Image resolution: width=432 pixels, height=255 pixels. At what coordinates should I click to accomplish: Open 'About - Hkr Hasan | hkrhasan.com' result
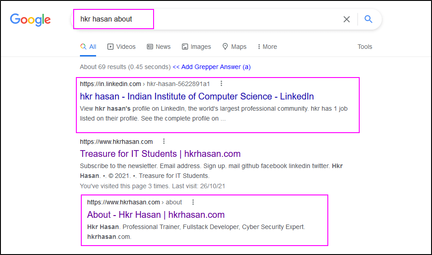pyautogui.click(x=156, y=215)
